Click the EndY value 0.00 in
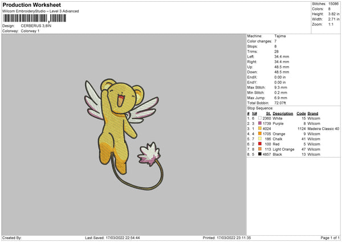This screenshot has height=242, width=342. [280, 82]
